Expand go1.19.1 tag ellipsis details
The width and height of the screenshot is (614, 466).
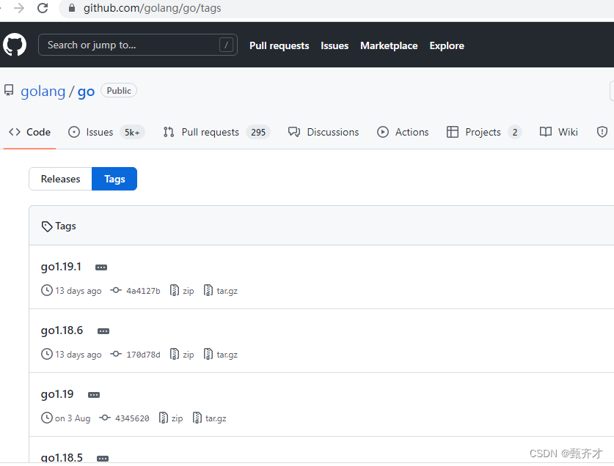101,267
